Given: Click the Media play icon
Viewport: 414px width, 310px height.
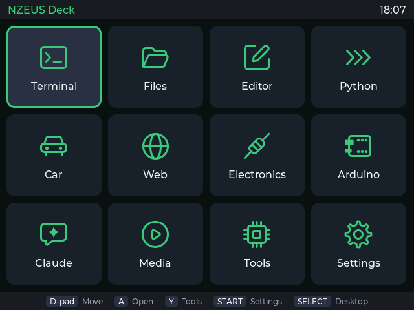Looking at the screenshot, I should click(155, 234).
